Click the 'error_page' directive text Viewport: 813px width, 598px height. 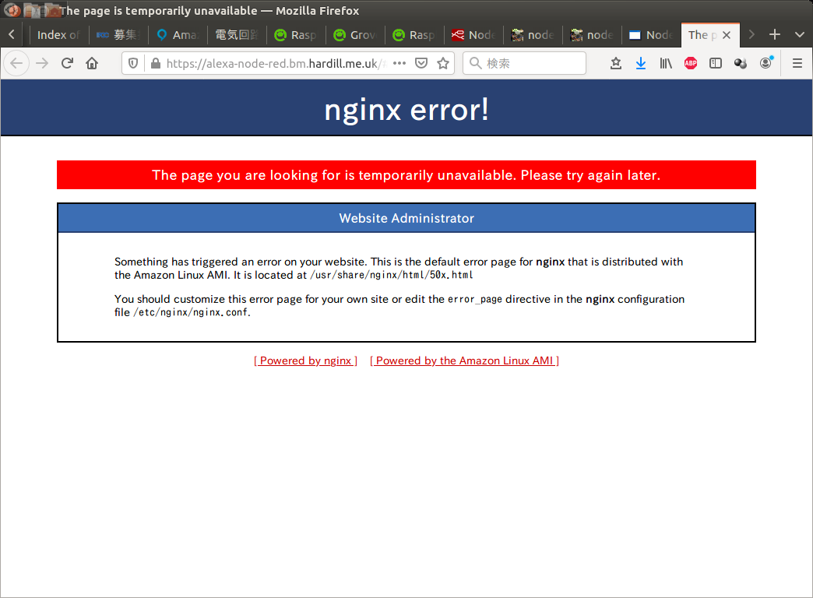point(475,299)
